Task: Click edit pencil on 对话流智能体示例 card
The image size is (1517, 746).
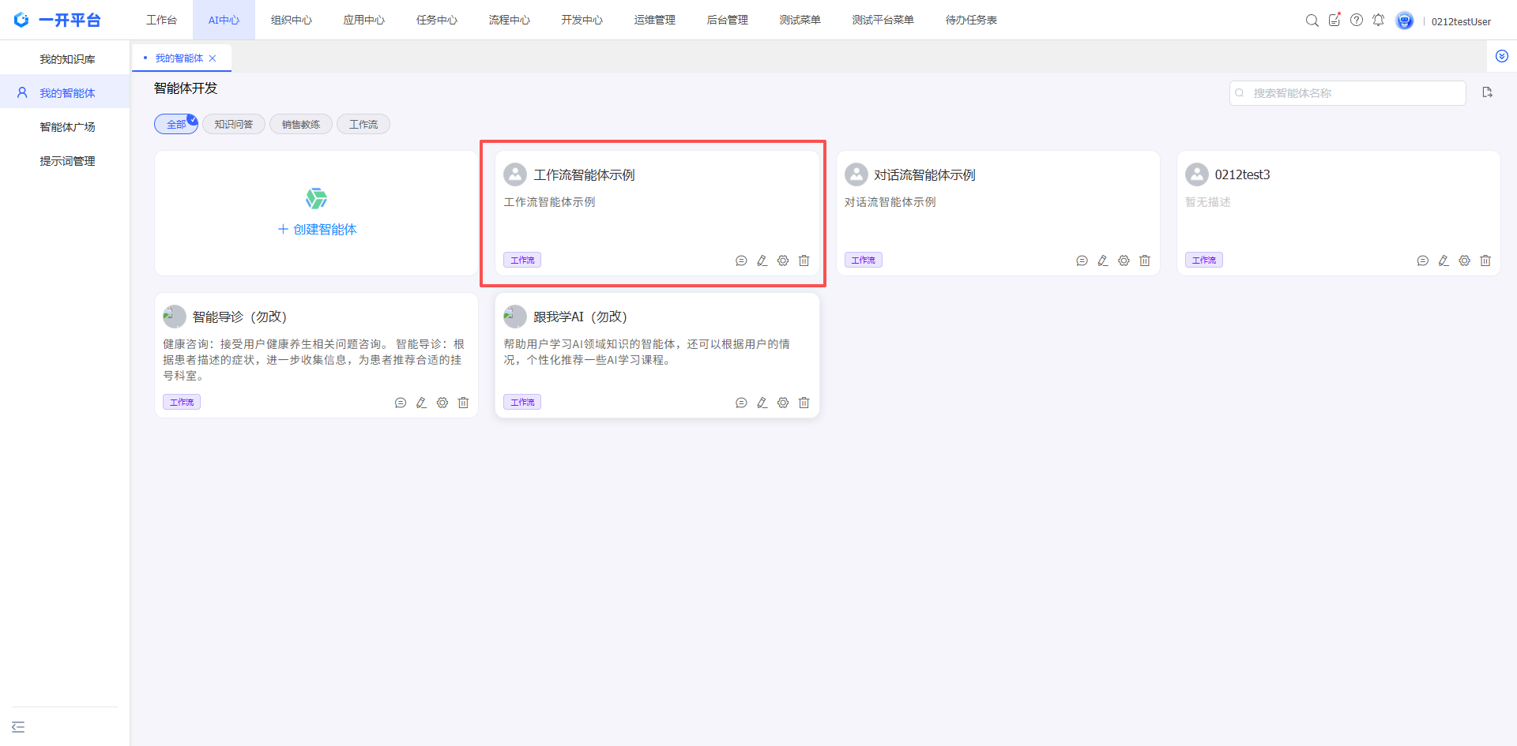Action: (x=1103, y=261)
